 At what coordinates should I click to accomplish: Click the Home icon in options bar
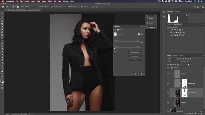point(3,7)
